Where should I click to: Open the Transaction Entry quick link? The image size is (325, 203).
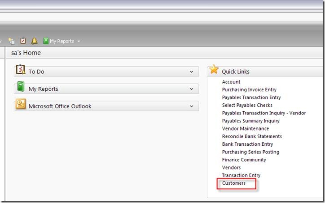(241, 175)
